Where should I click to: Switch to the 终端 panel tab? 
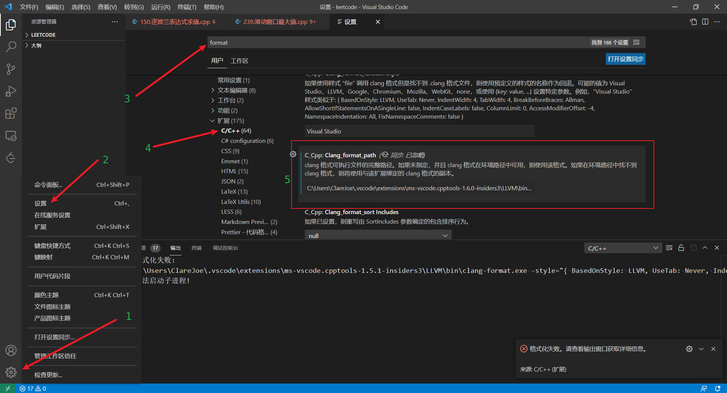(x=197, y=248)
